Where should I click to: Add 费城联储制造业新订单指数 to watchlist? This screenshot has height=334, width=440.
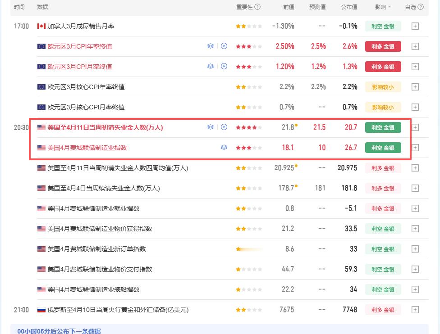point(415,249)
